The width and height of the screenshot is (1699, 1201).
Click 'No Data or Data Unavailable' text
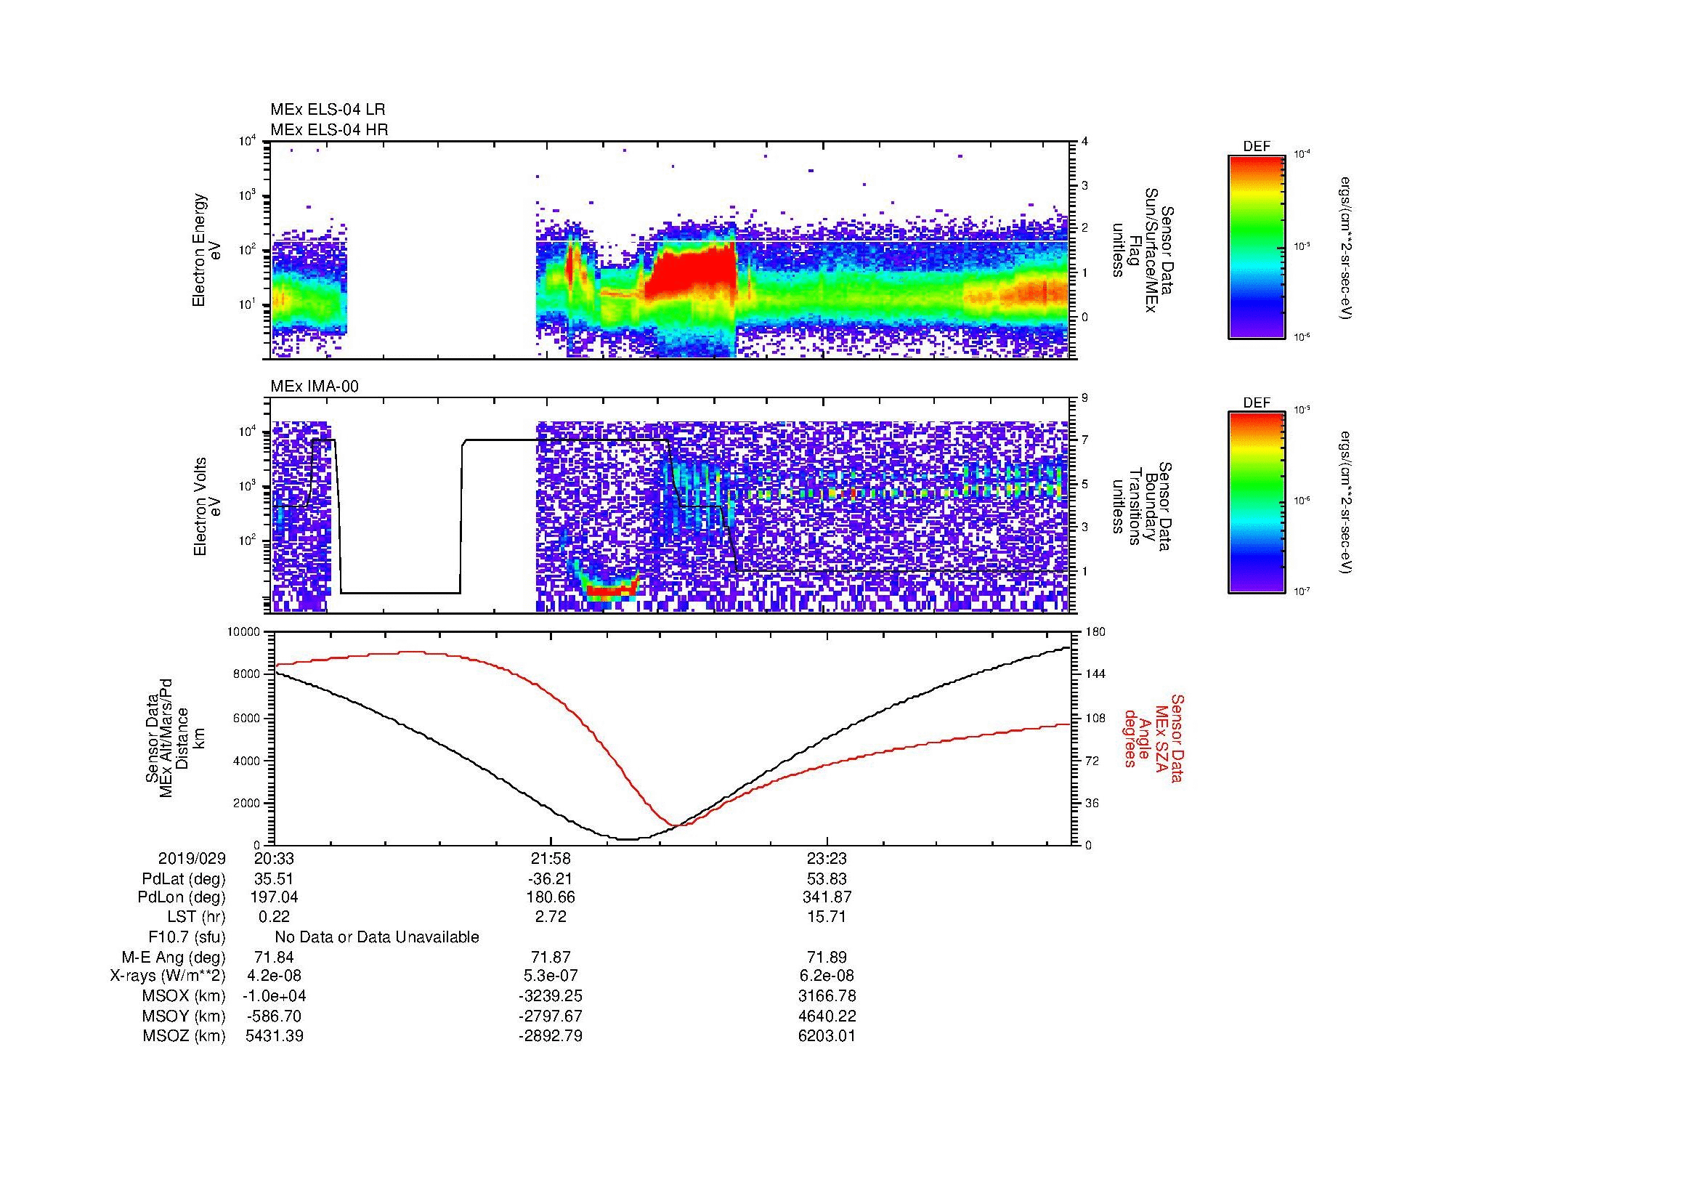point(377,937)
